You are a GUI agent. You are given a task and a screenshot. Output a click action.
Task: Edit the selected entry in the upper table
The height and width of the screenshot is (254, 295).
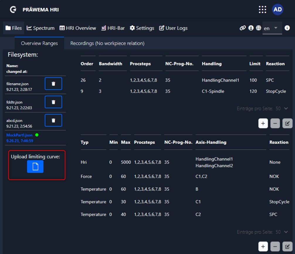[287, 123]
